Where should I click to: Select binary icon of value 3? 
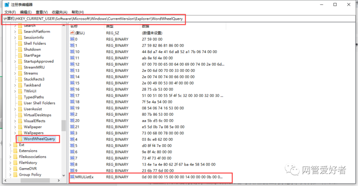click(x=72, y=133)
